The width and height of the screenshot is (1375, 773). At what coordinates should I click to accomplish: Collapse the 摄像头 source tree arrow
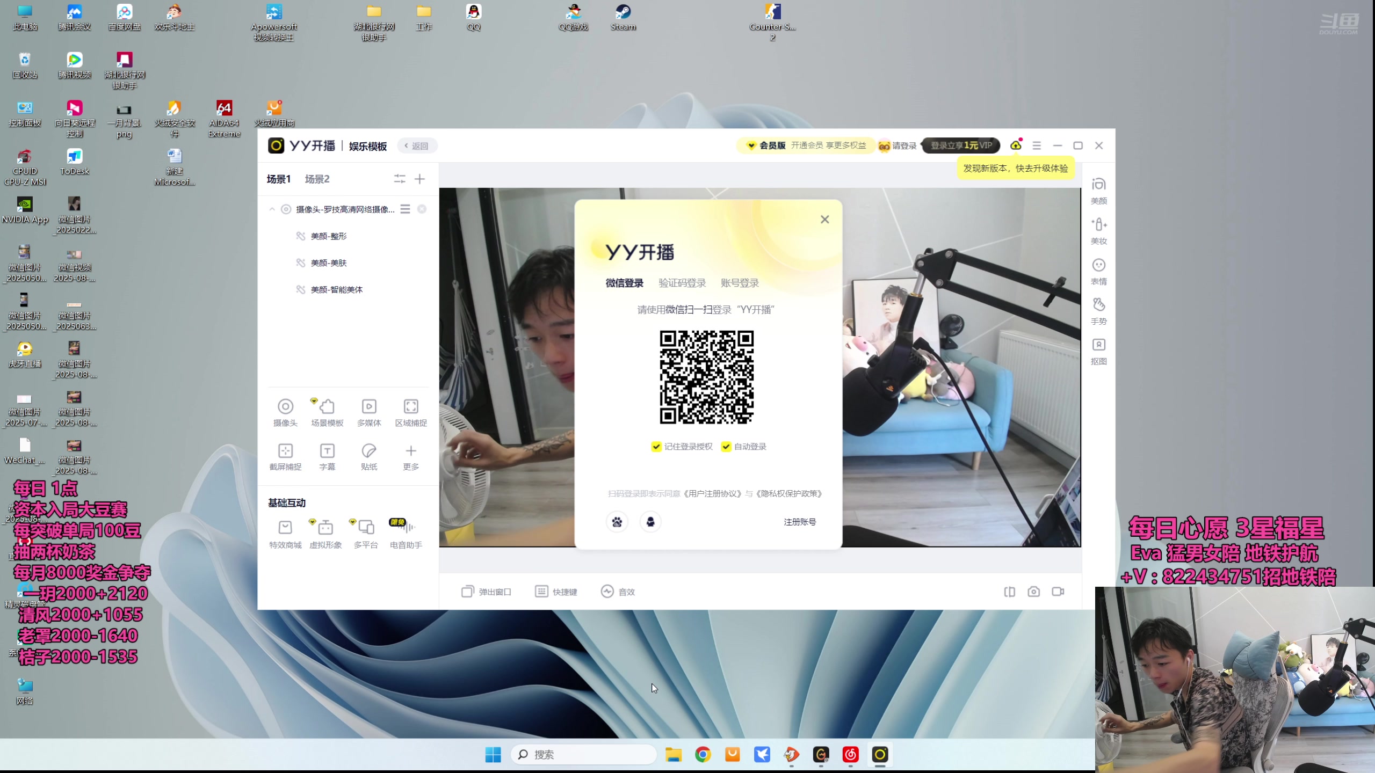click(x=272, y=209)
